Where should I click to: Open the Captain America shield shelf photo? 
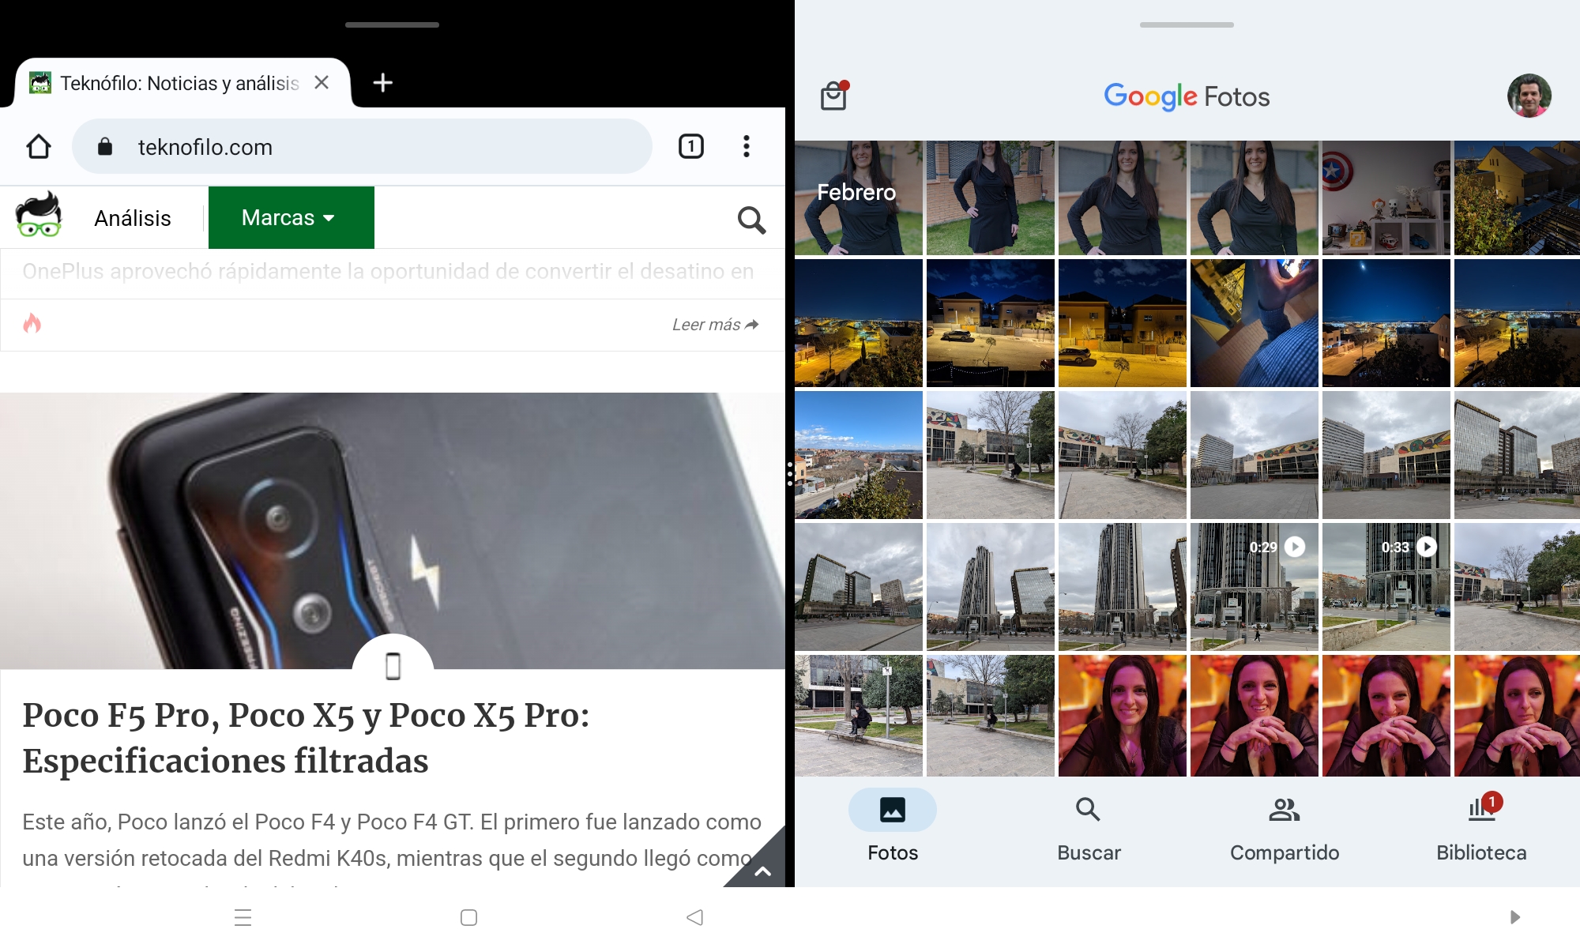coord(1386,198)
